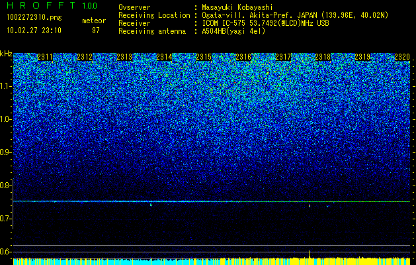Click the red meteor echo spot near 2318
This screenshot has width=416, height=265.
click(x=310, y=205)
